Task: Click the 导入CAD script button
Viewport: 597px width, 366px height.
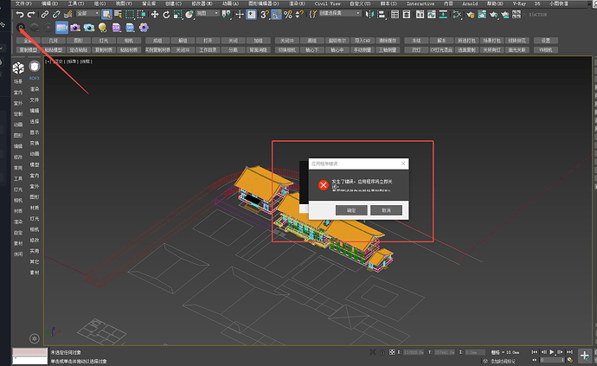Action: click(362, 41)
